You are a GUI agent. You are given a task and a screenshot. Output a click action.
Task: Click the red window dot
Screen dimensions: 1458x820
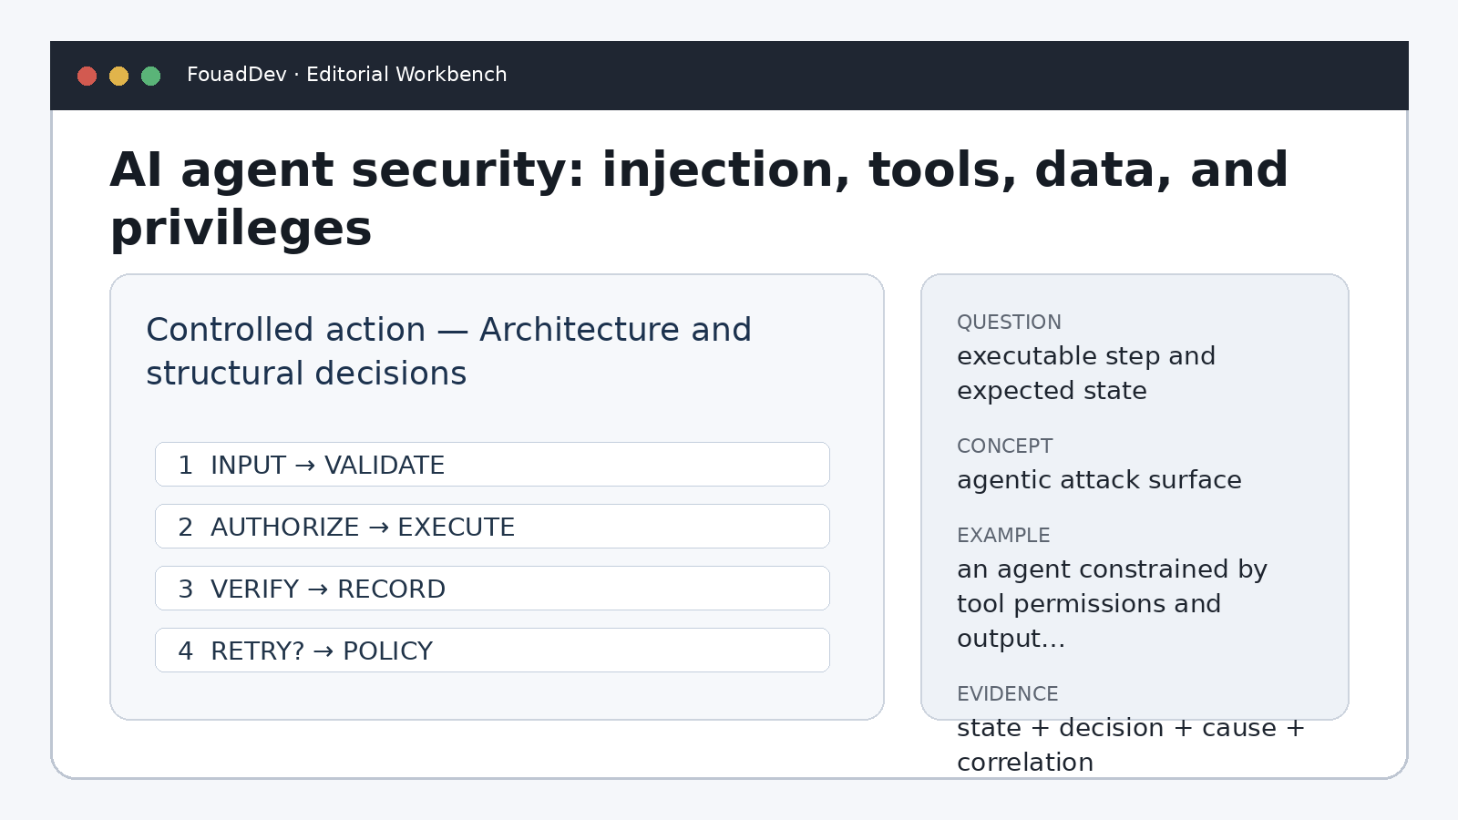coord(87,76)
